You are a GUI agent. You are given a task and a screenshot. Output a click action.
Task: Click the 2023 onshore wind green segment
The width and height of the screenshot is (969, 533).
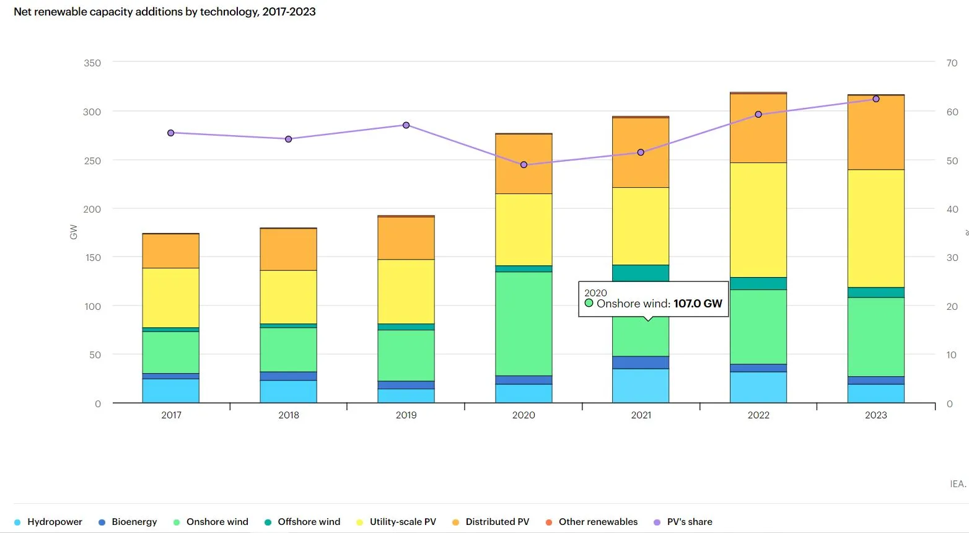coord(876,337)
